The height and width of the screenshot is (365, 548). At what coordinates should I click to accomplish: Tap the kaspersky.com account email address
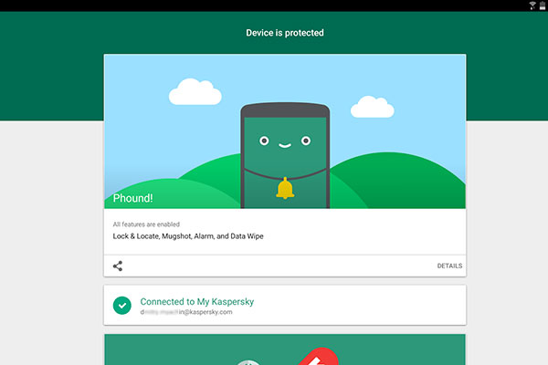click(186, 312)
